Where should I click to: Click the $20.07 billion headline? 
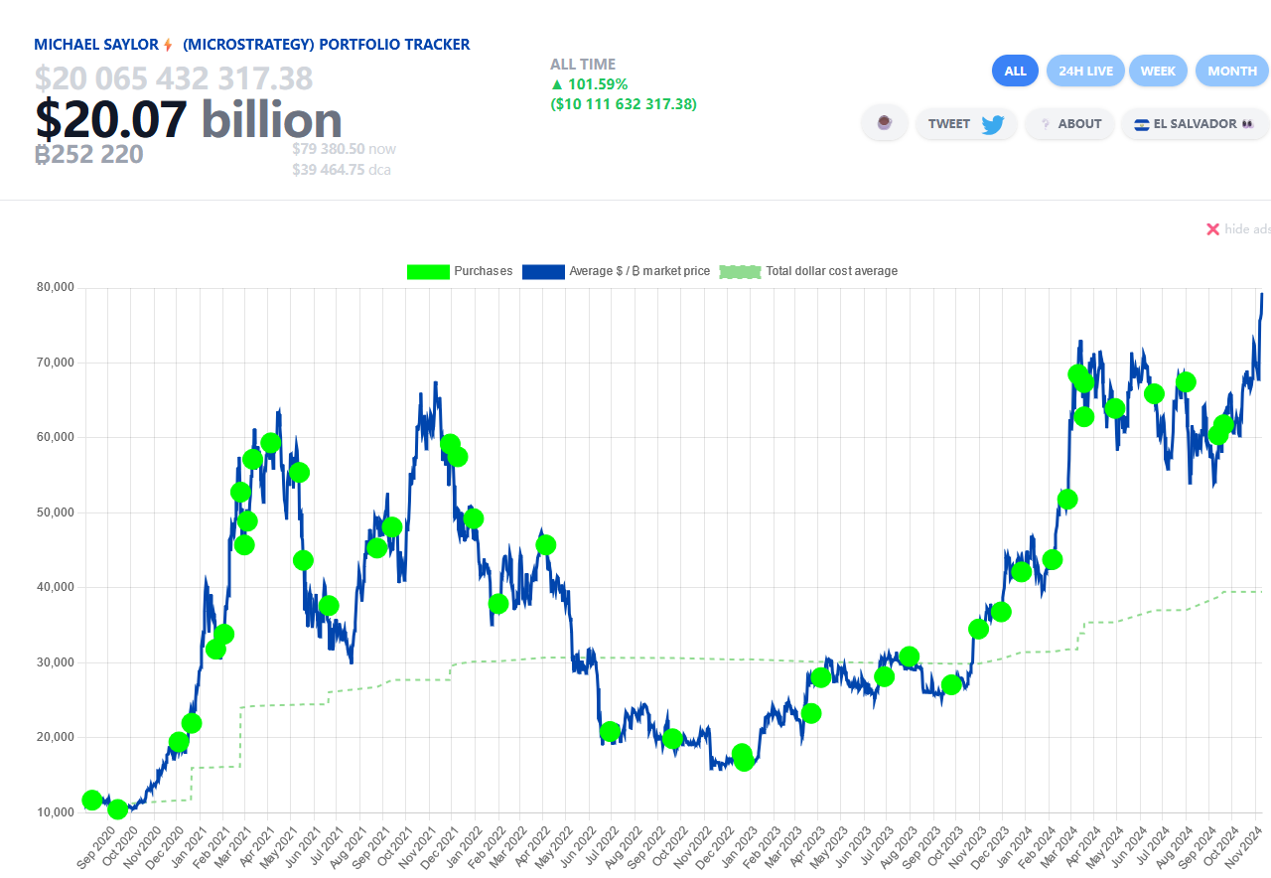(x=189, y=119)
